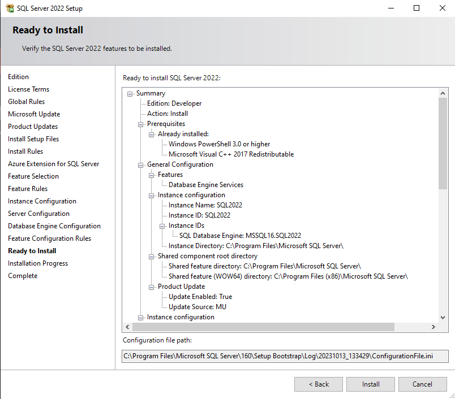This screenshot has height=399, width=455.
Task: Maximize the SQL Server Setup window
Action: [417, 8]
